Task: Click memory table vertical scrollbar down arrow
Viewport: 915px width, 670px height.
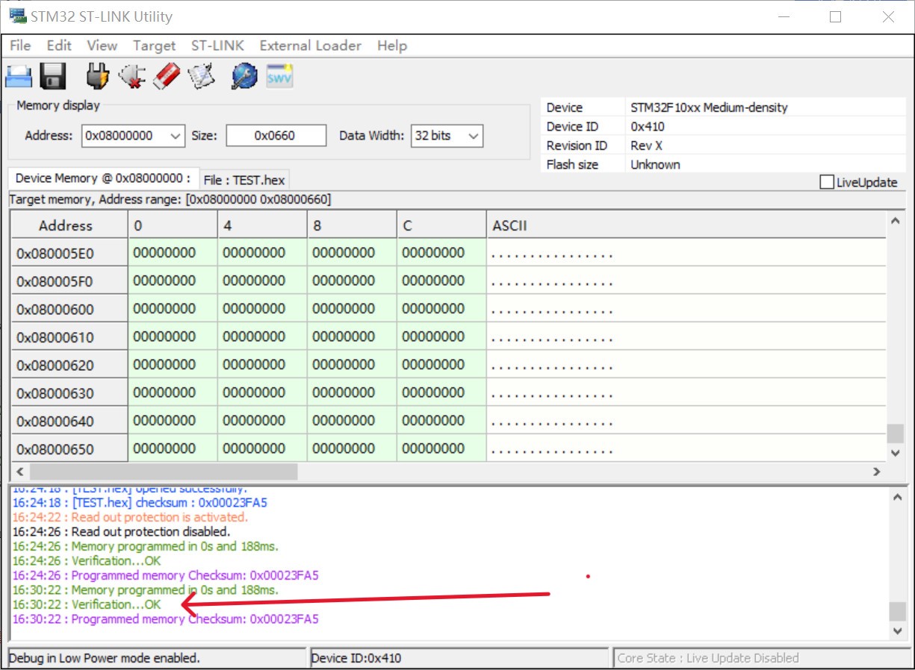Action: pyautogui.click(x=895, y=453)
